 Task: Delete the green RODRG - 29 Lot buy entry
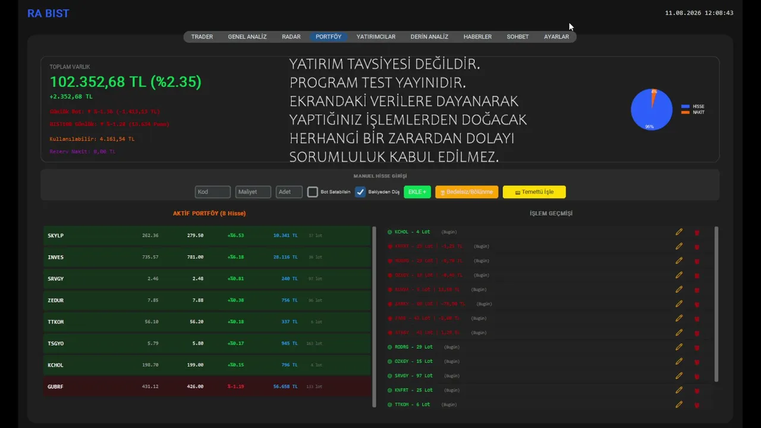[697, 347]
